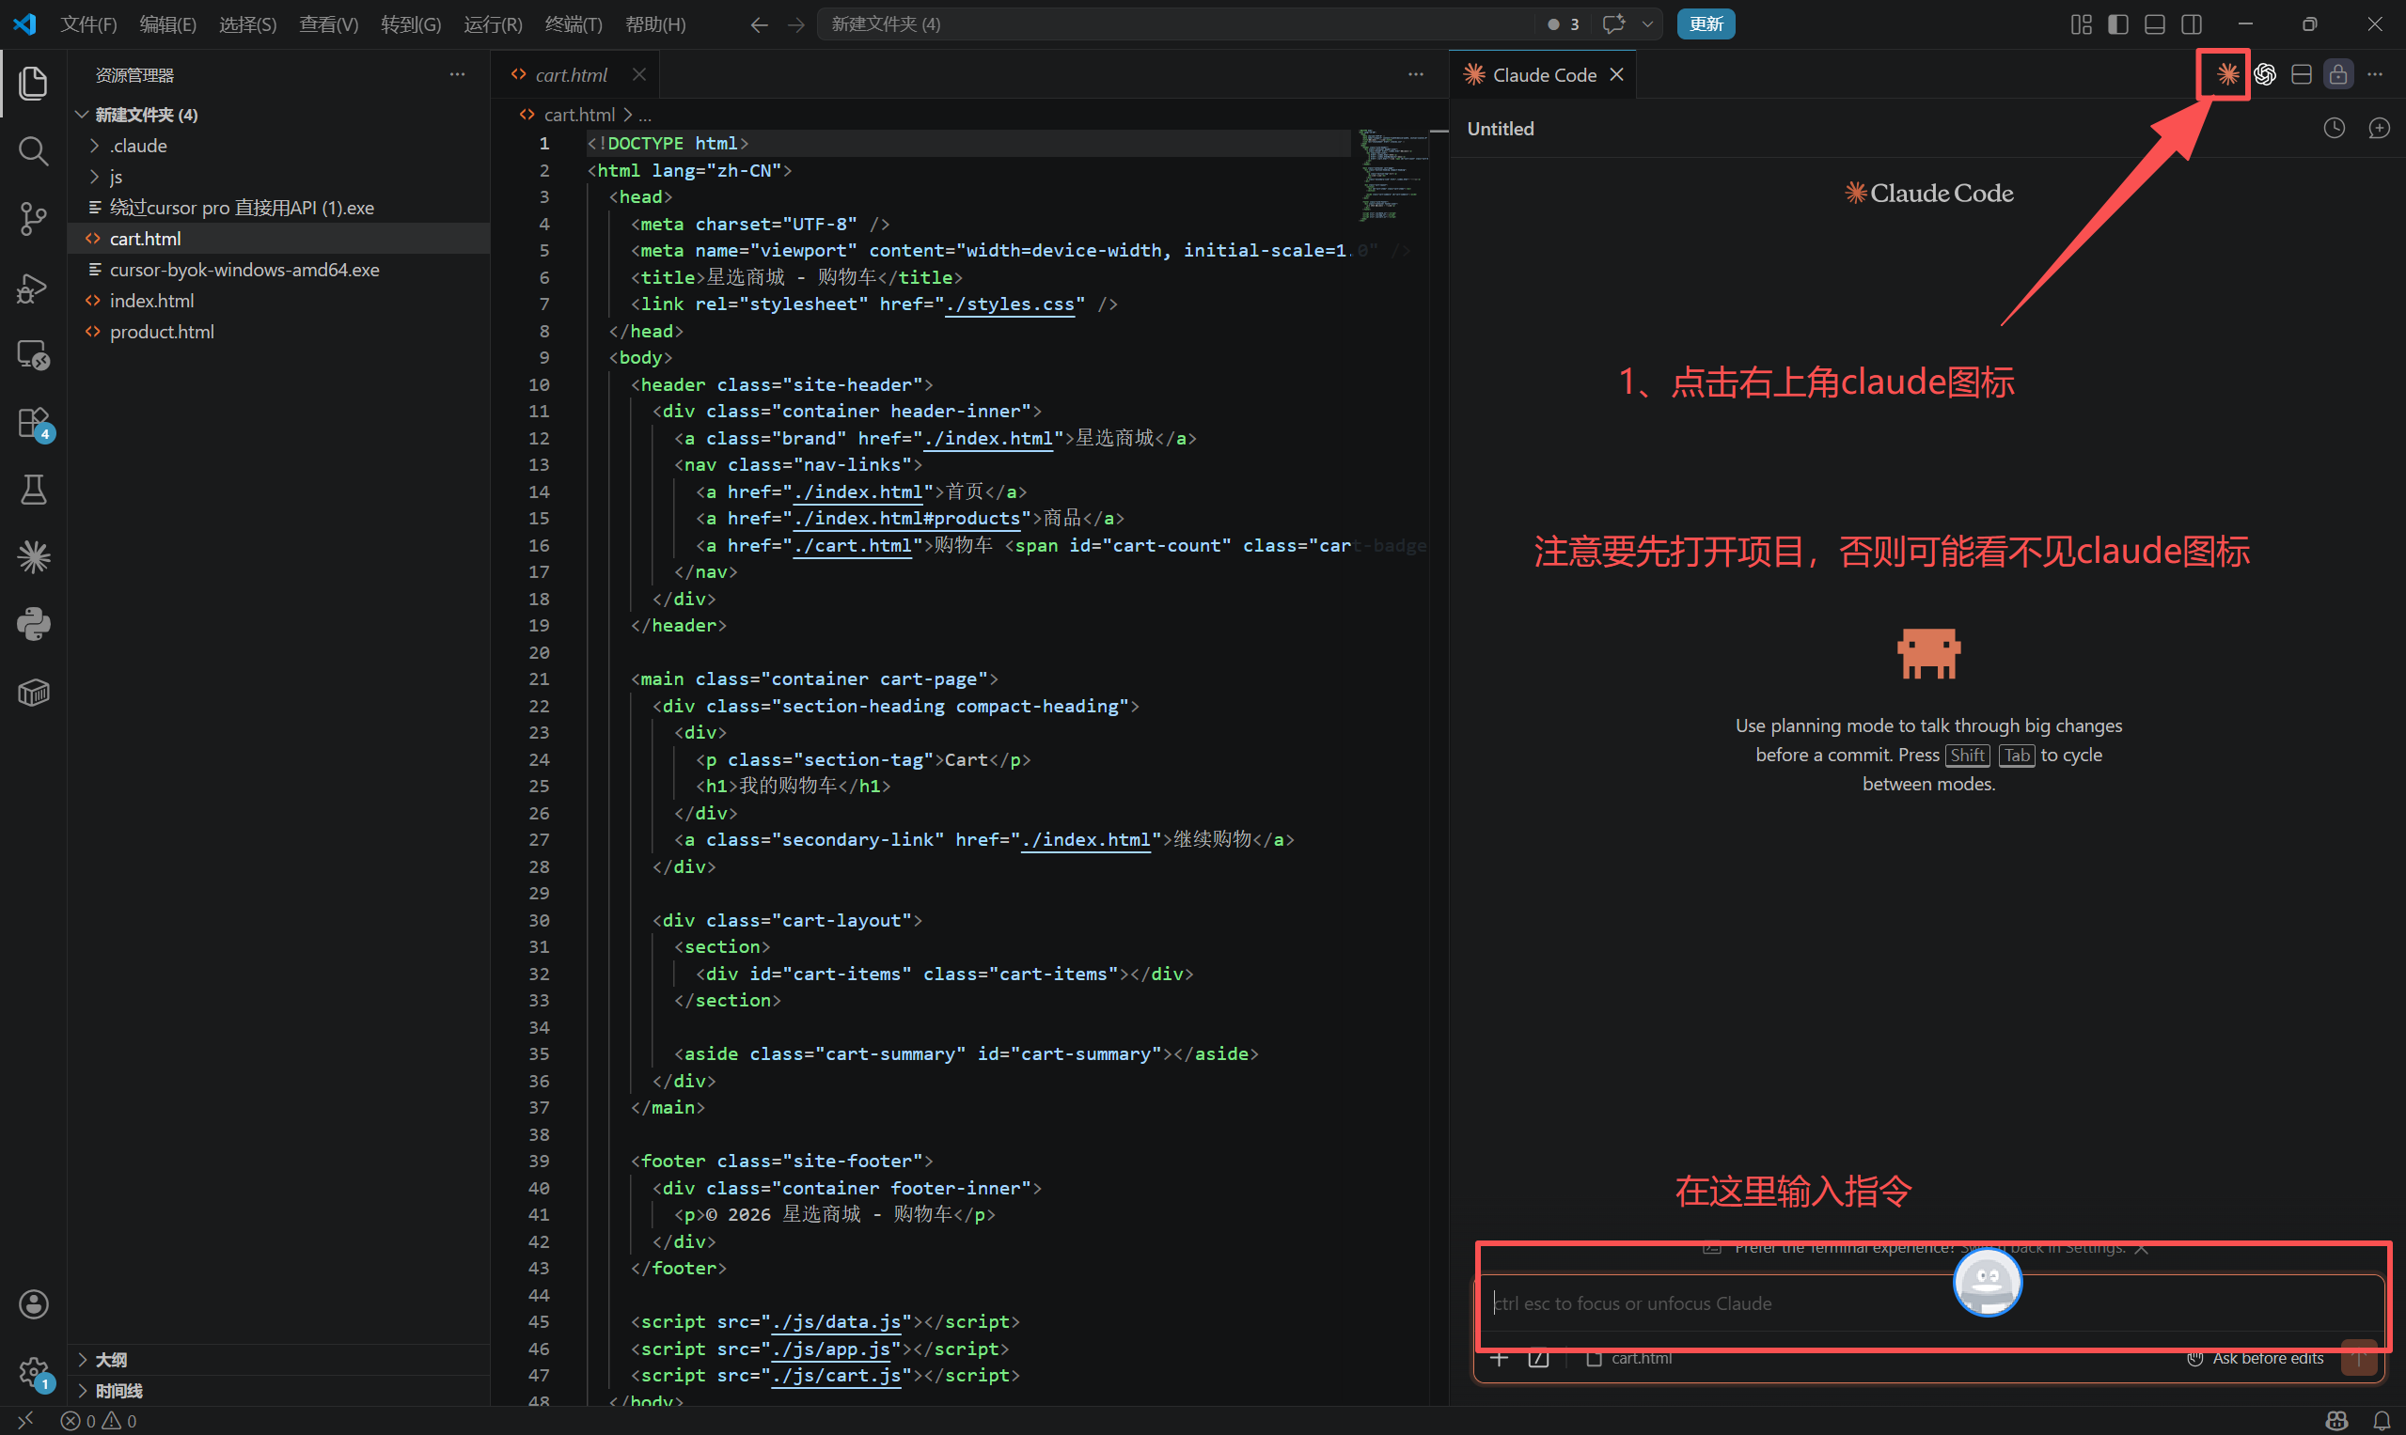Open the 查看(V) menu

click(329, 24)
